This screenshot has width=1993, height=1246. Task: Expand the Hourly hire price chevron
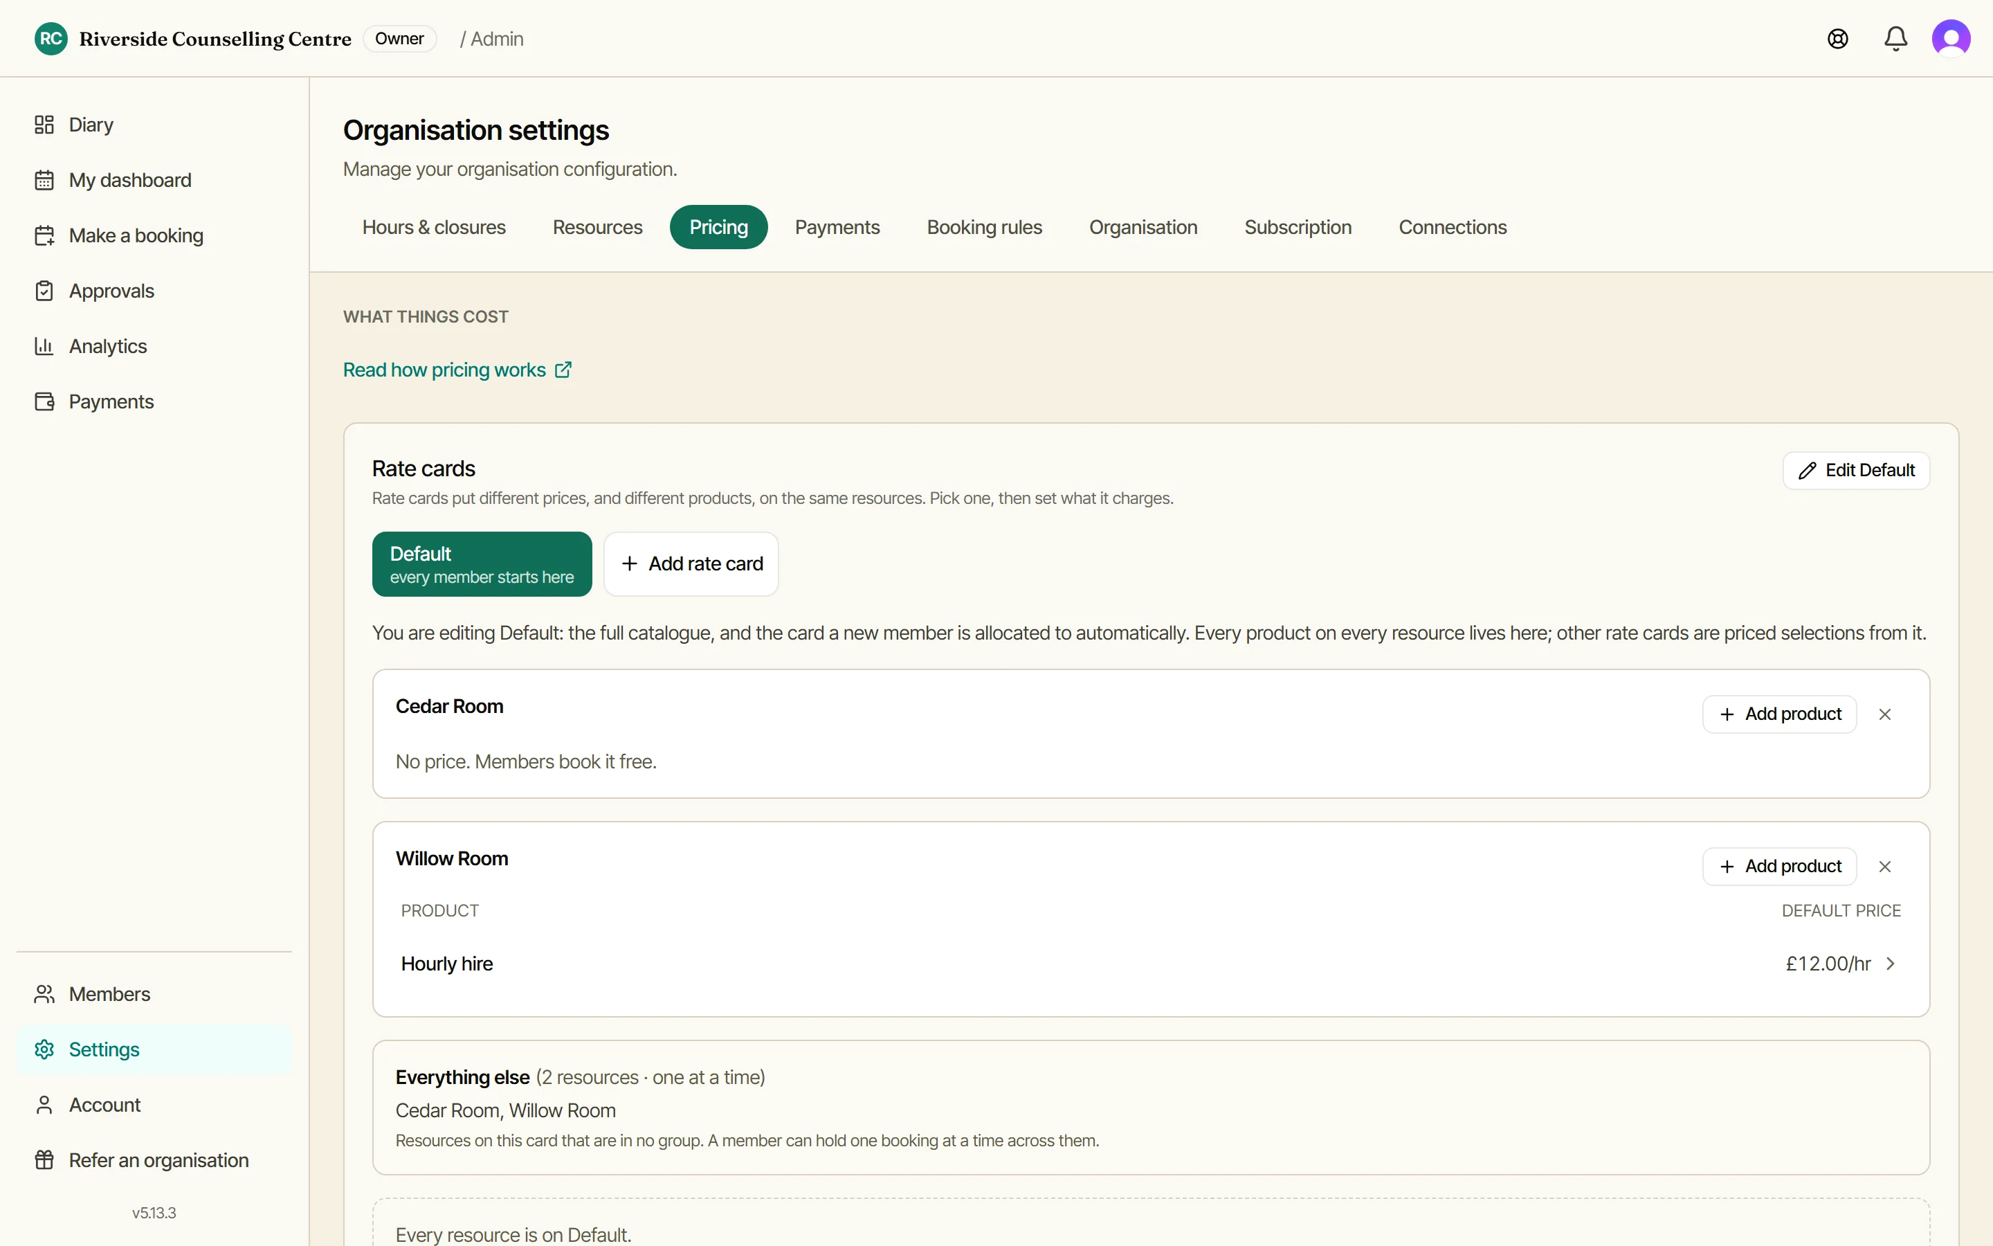click(1891, 964)
